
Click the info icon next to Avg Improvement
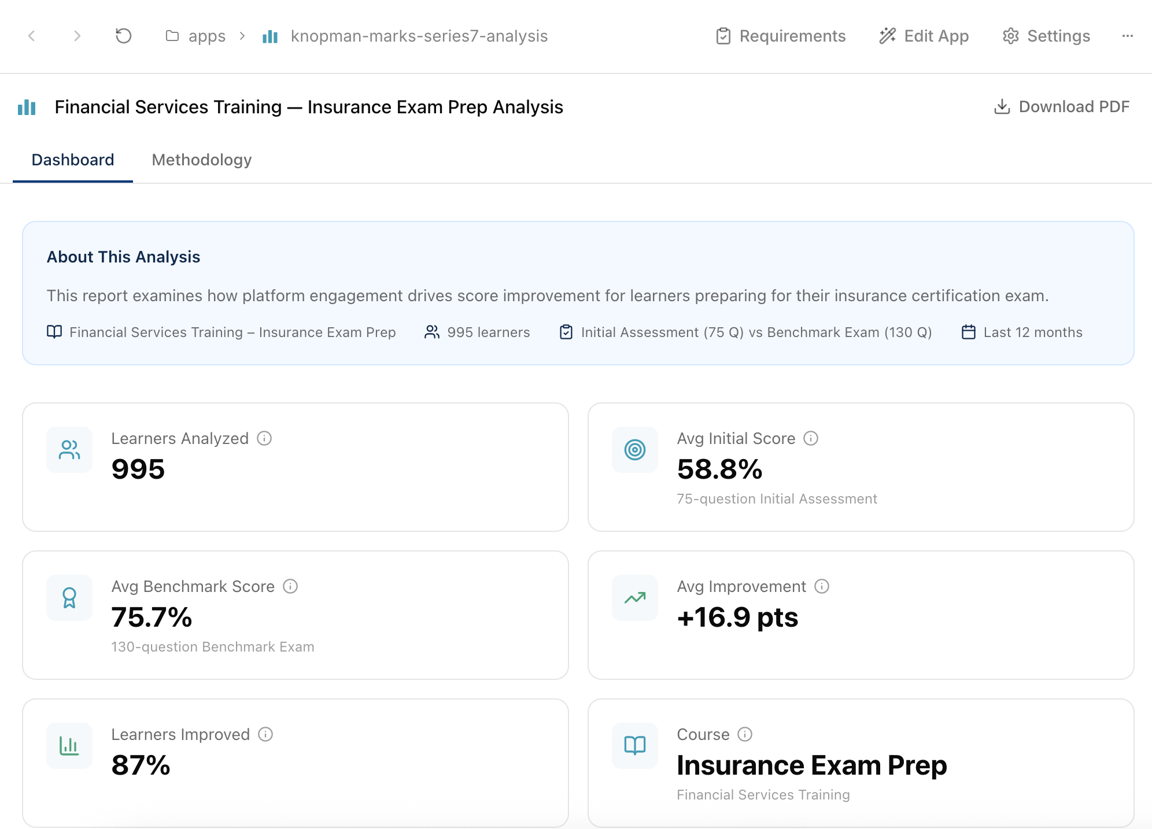822,586
